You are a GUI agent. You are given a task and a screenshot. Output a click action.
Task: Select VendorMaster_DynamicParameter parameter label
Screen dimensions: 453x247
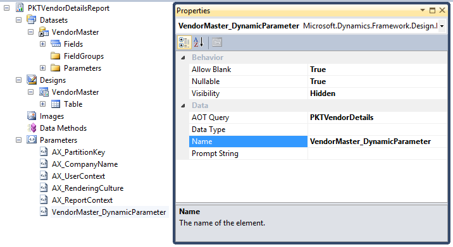(109, 212)
